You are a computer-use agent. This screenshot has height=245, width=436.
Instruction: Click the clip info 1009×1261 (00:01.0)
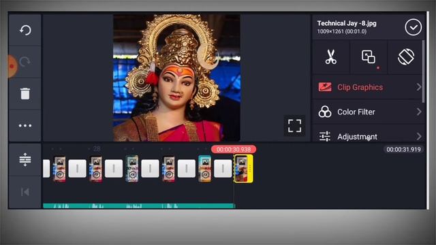[x=342, y=31]
